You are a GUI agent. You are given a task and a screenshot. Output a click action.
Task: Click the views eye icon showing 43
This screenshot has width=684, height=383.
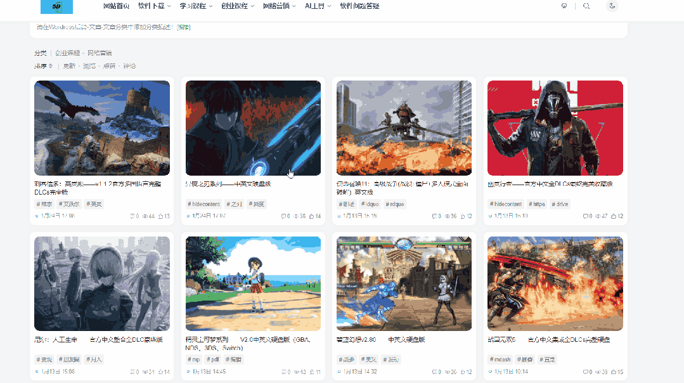pos(296,372)
